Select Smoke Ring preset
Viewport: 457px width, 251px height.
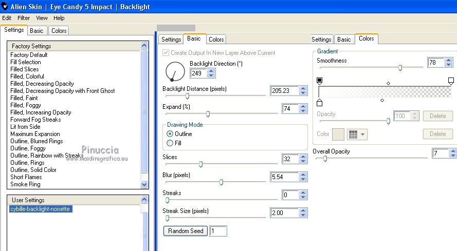pos(25,184)
